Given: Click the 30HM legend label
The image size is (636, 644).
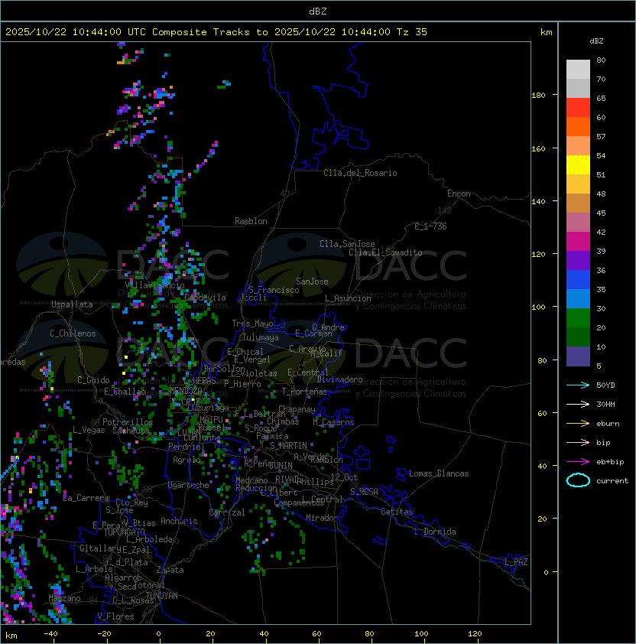Looking at the screenshot, I should pos(605,404).
